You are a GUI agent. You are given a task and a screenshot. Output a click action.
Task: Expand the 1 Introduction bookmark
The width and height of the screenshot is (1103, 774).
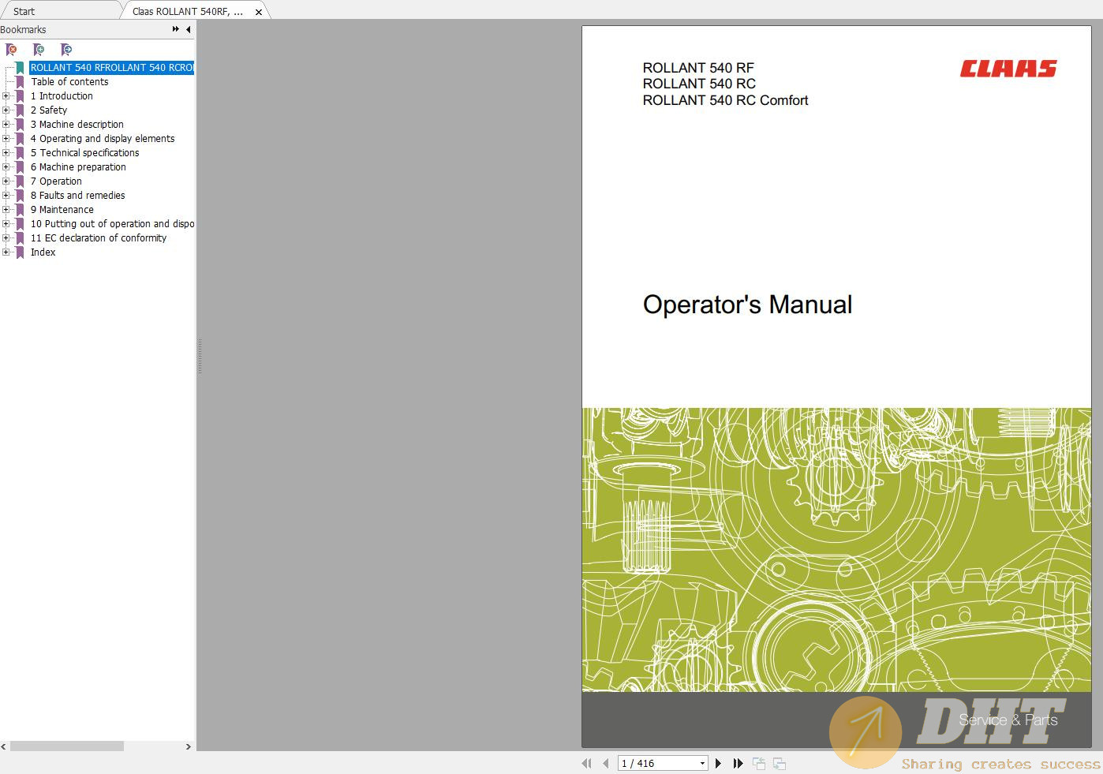[x=6, y=96]
